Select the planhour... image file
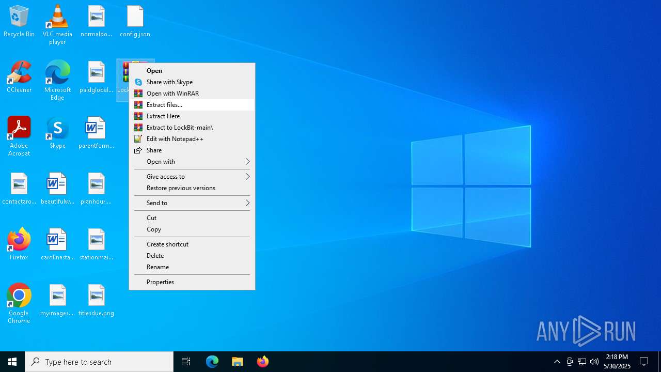661x372 pixels. 96,189
